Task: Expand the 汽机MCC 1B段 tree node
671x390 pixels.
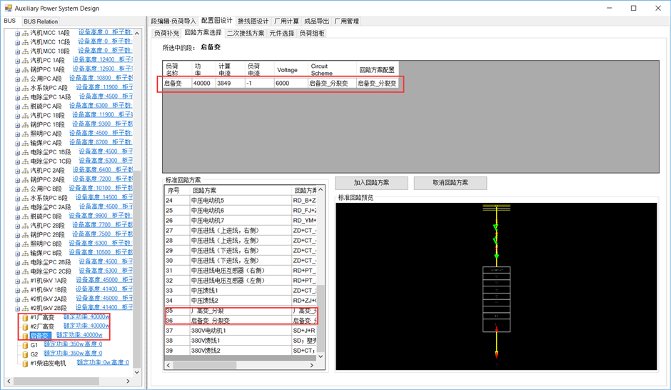Action: [x=17, y=51]
